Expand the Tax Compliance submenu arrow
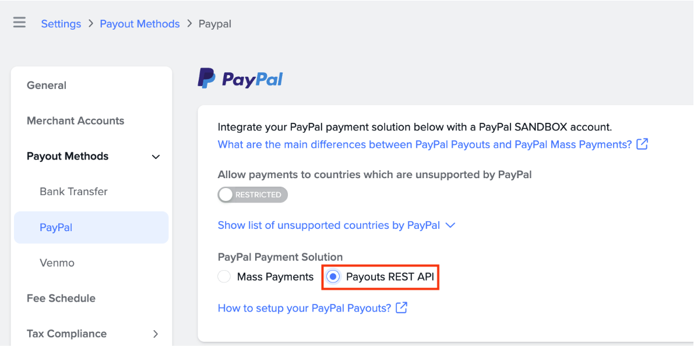The height and width of the screenshot is (347, 694). pyautogui.click(x=156, y=334)
